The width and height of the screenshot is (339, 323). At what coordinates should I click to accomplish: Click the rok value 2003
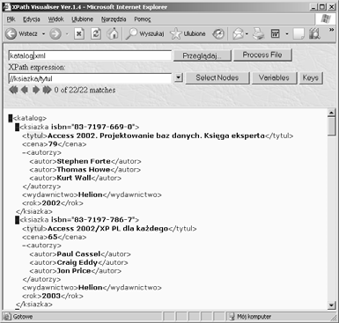51,296
